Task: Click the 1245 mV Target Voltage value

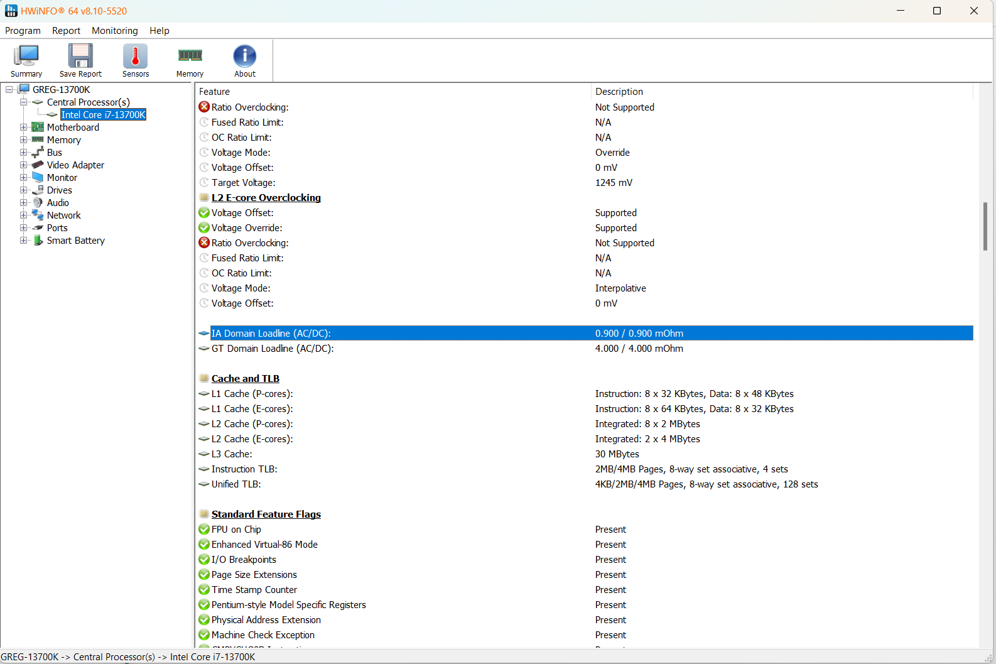Action: [x=614, y=182]
